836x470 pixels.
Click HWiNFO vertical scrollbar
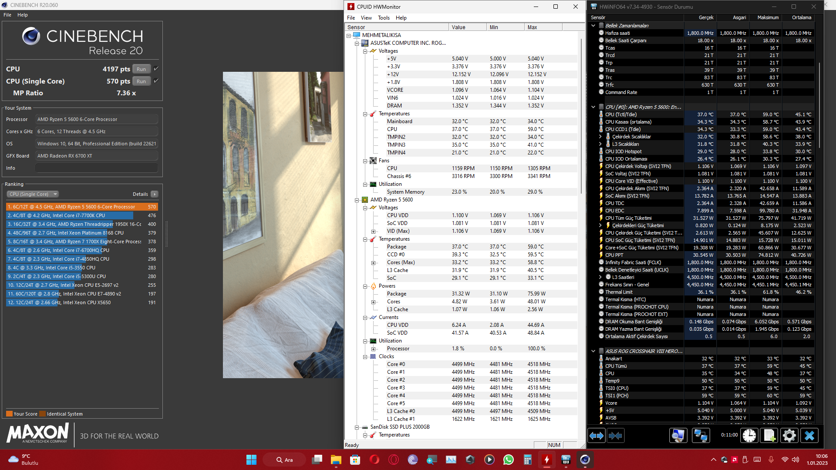(819, 104)
